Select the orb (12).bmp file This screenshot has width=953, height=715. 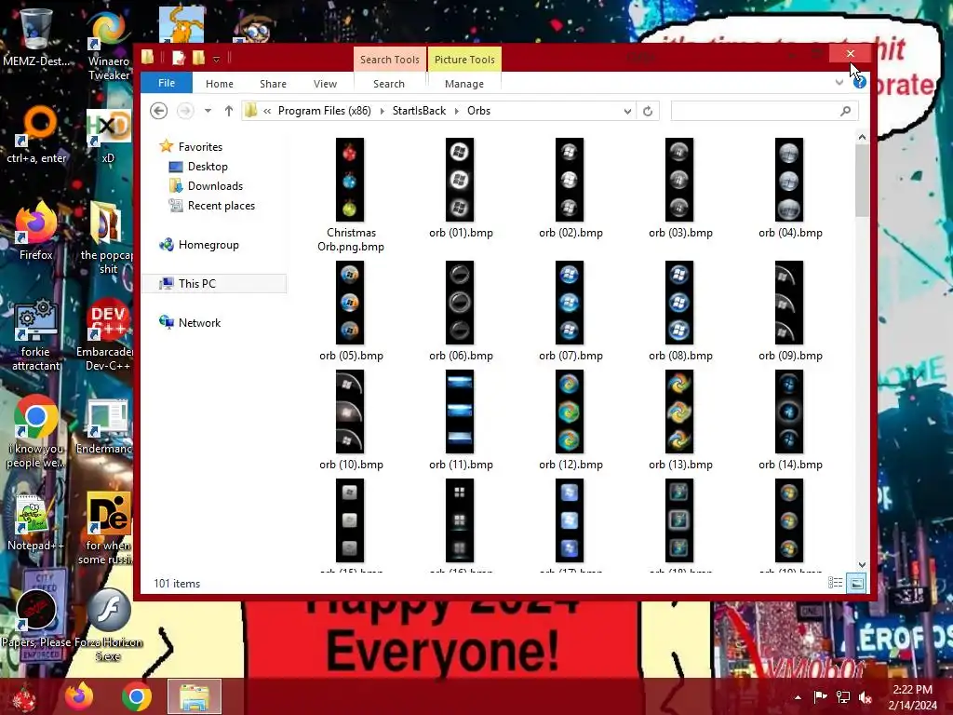tap(570, 420)
